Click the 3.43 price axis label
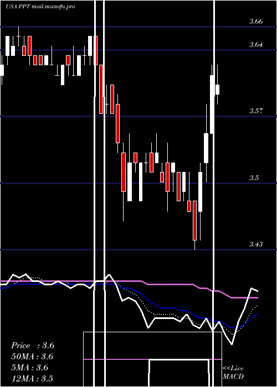277x387 pixels. point(256,244)
